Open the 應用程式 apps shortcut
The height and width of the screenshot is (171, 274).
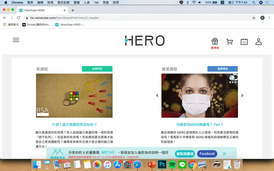coord(11,25)
